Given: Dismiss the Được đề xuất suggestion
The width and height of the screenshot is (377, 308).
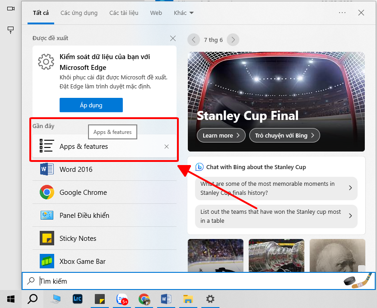Looking at the screenshot, I should [x=172, y=38].
